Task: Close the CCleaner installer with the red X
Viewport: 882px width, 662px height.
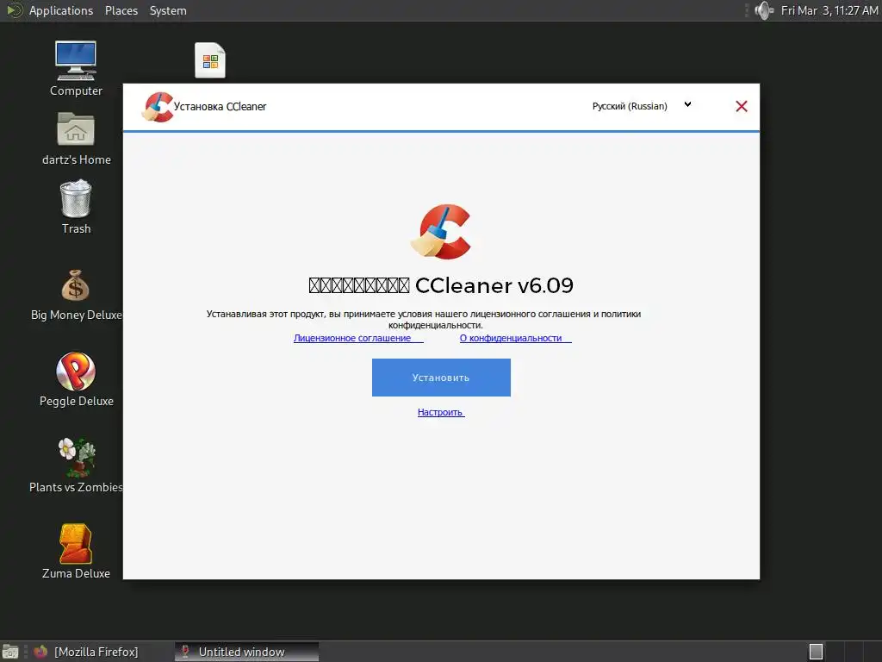Action: (742, 106)
